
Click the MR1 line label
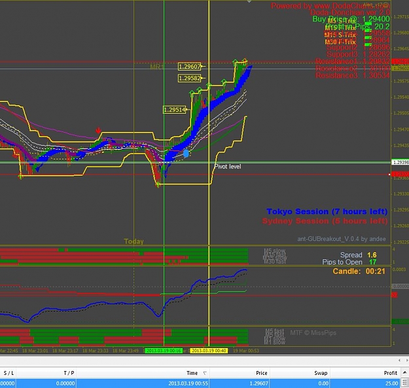pyautogui.click(x=156, y=67)
